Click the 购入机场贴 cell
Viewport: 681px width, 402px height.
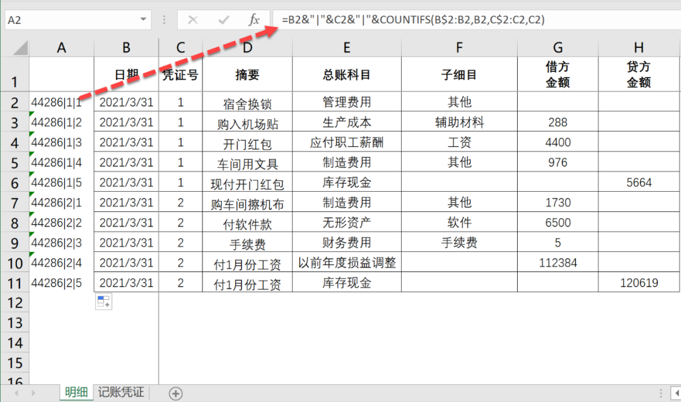247,122
